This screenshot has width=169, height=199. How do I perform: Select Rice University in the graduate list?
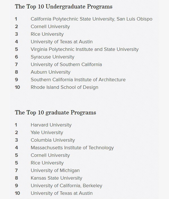coord(47,163)
